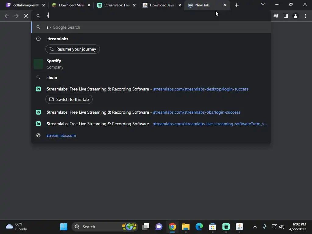The image size is (312, 234).
Task: Stop loading the page
Action: [26, 16]
